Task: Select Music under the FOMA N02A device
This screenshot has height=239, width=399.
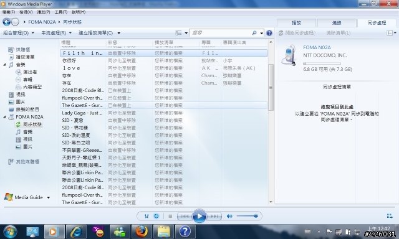Action: coord(24,132)
